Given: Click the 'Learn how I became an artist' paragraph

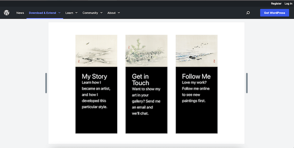Looking at the screenshot, I should [x=96, y=95].
